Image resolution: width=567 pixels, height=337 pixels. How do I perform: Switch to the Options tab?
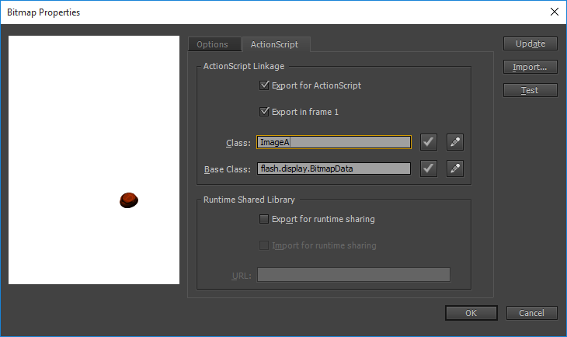coord(214,44)
